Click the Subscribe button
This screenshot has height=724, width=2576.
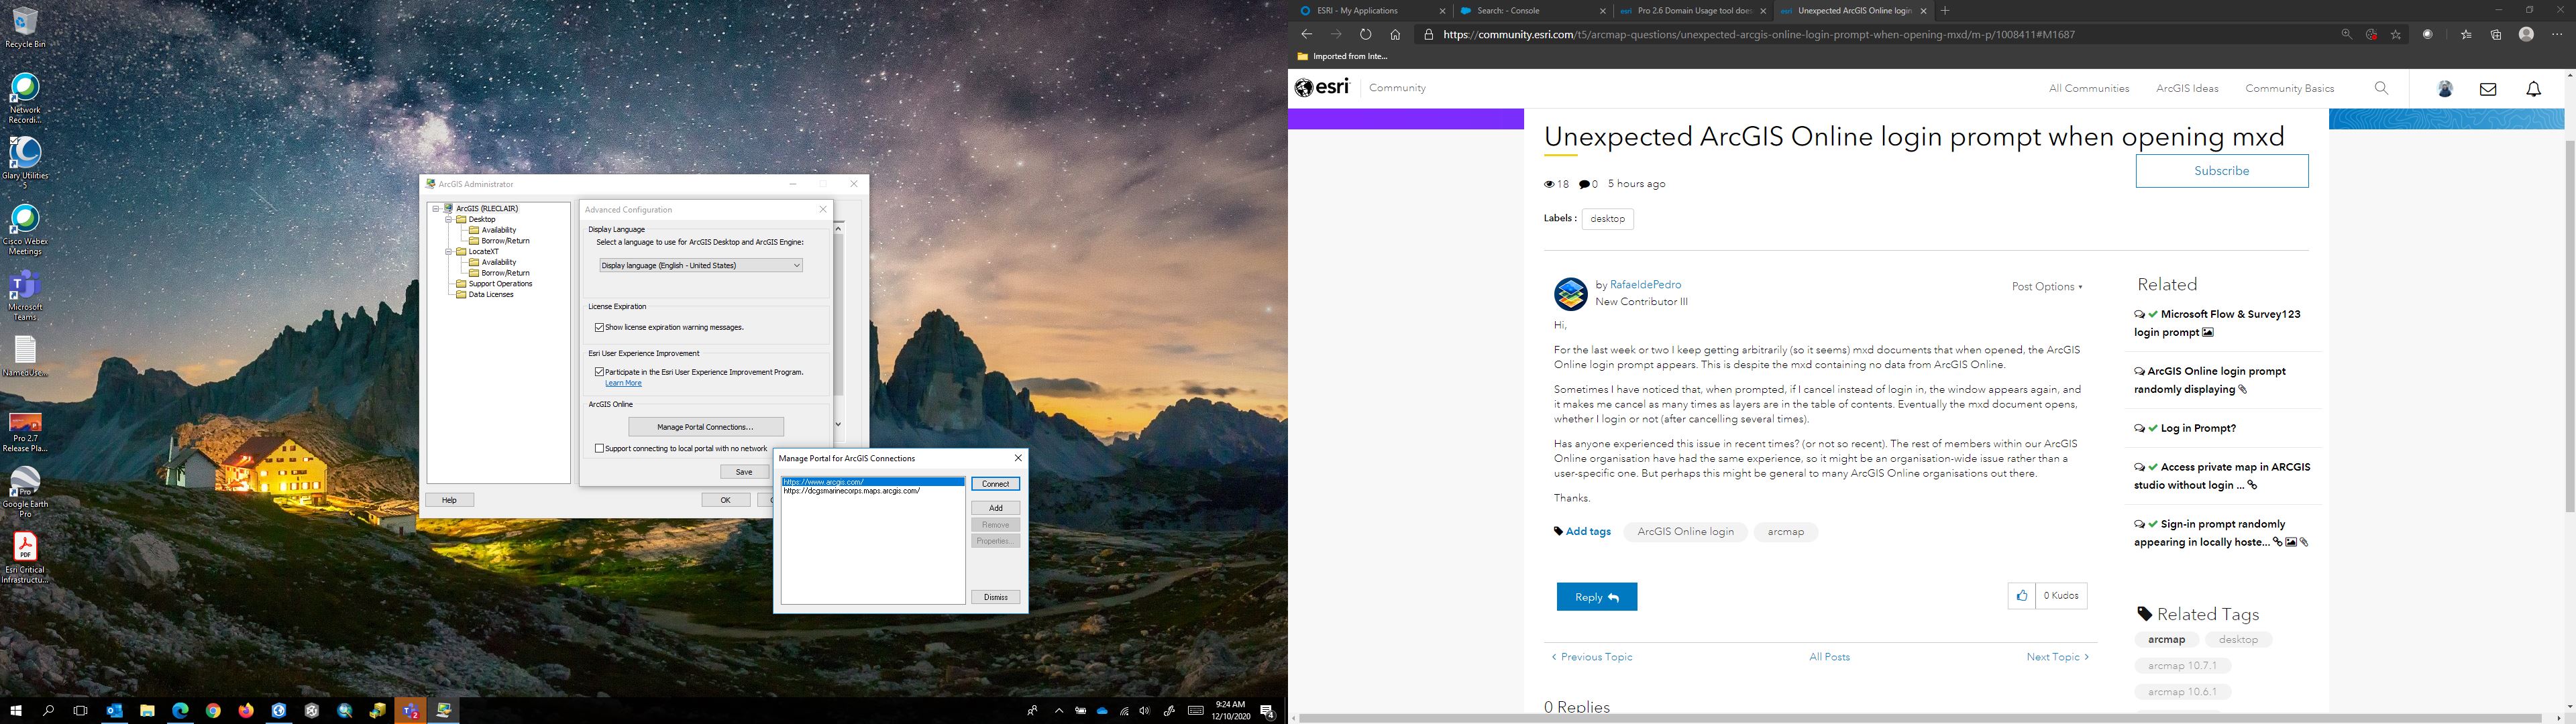coord(2221,171)
